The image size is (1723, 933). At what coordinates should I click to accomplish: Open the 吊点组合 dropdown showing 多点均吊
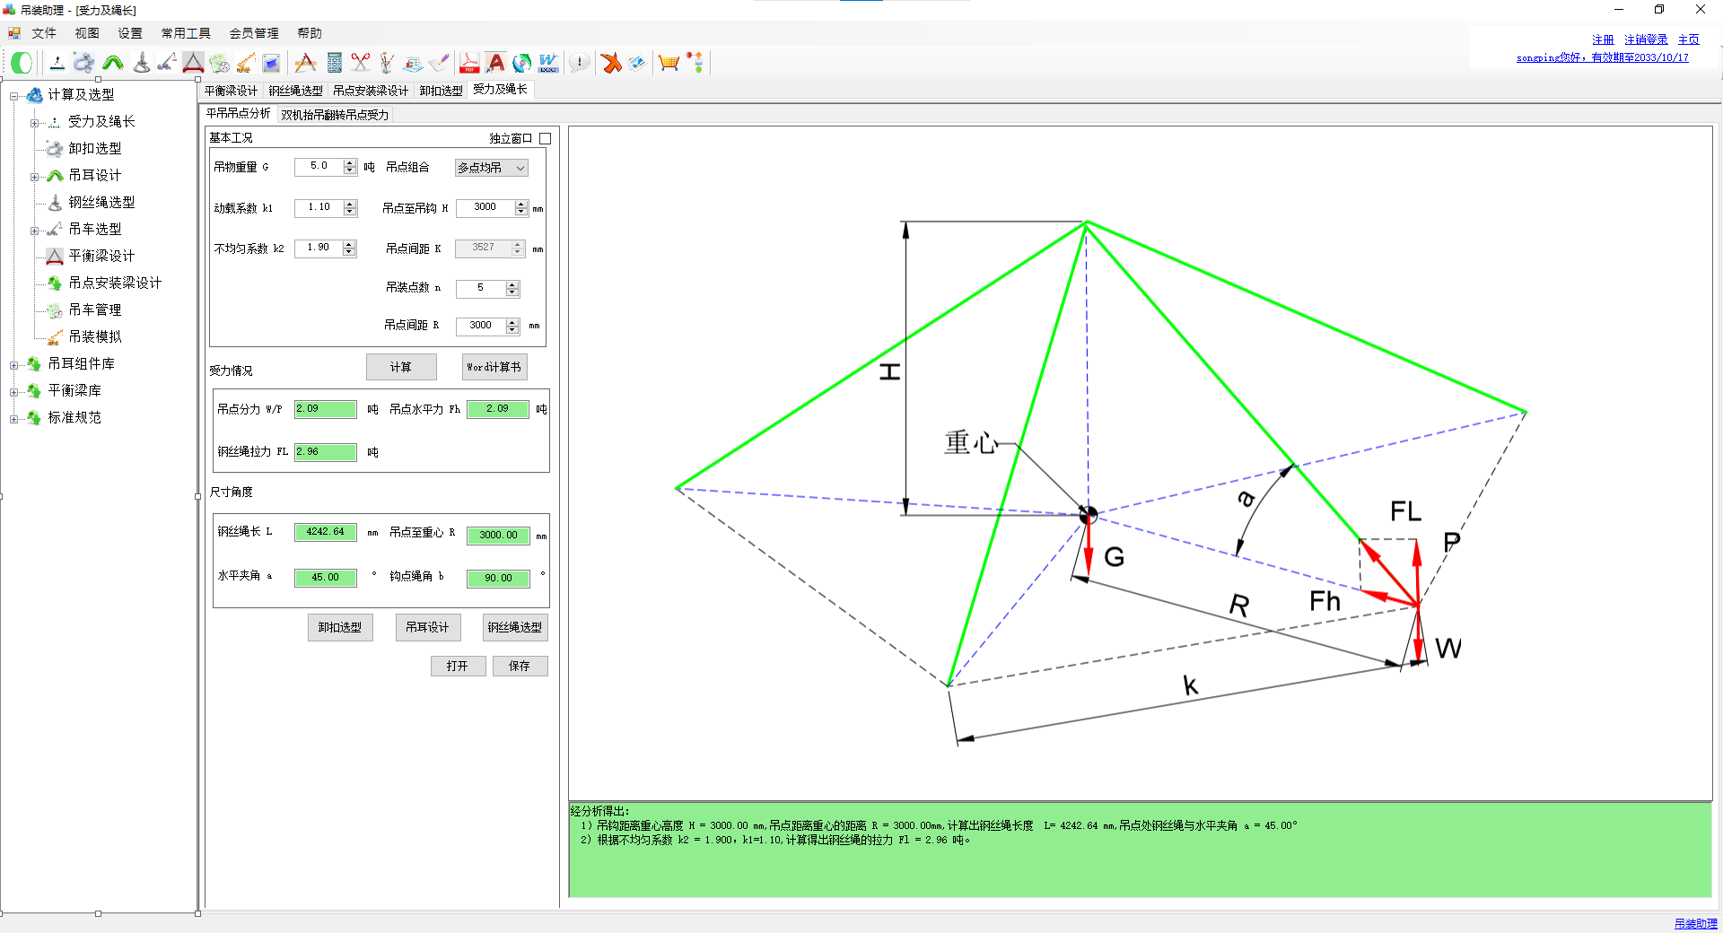[491, 168]
